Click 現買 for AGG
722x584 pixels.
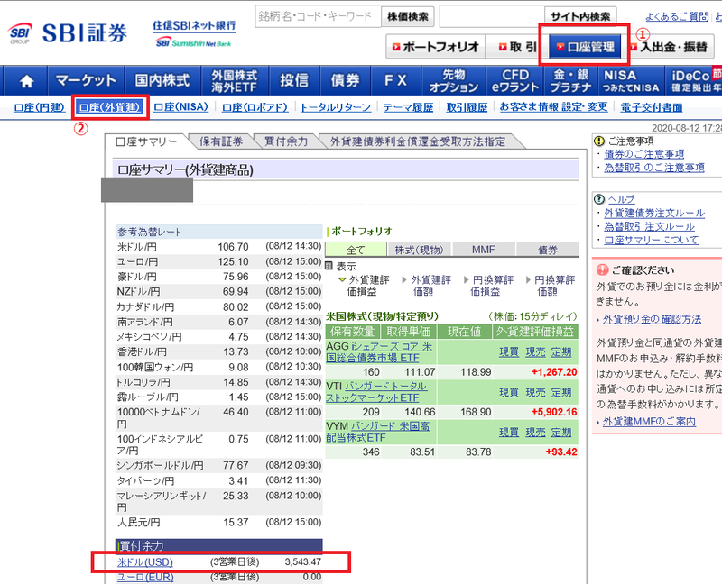click(x=509, y=352)
